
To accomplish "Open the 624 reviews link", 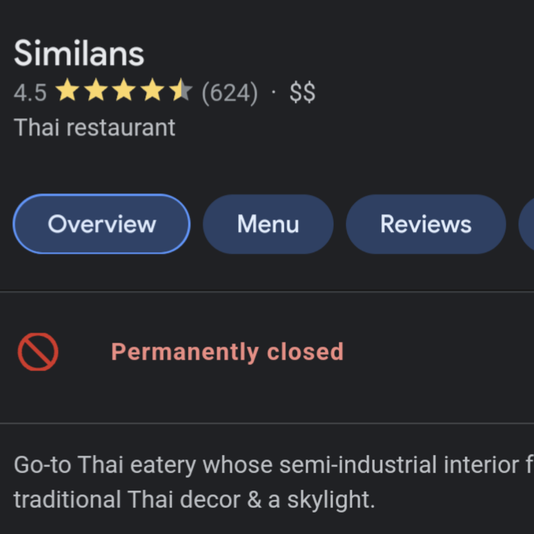I will (230, 92).
